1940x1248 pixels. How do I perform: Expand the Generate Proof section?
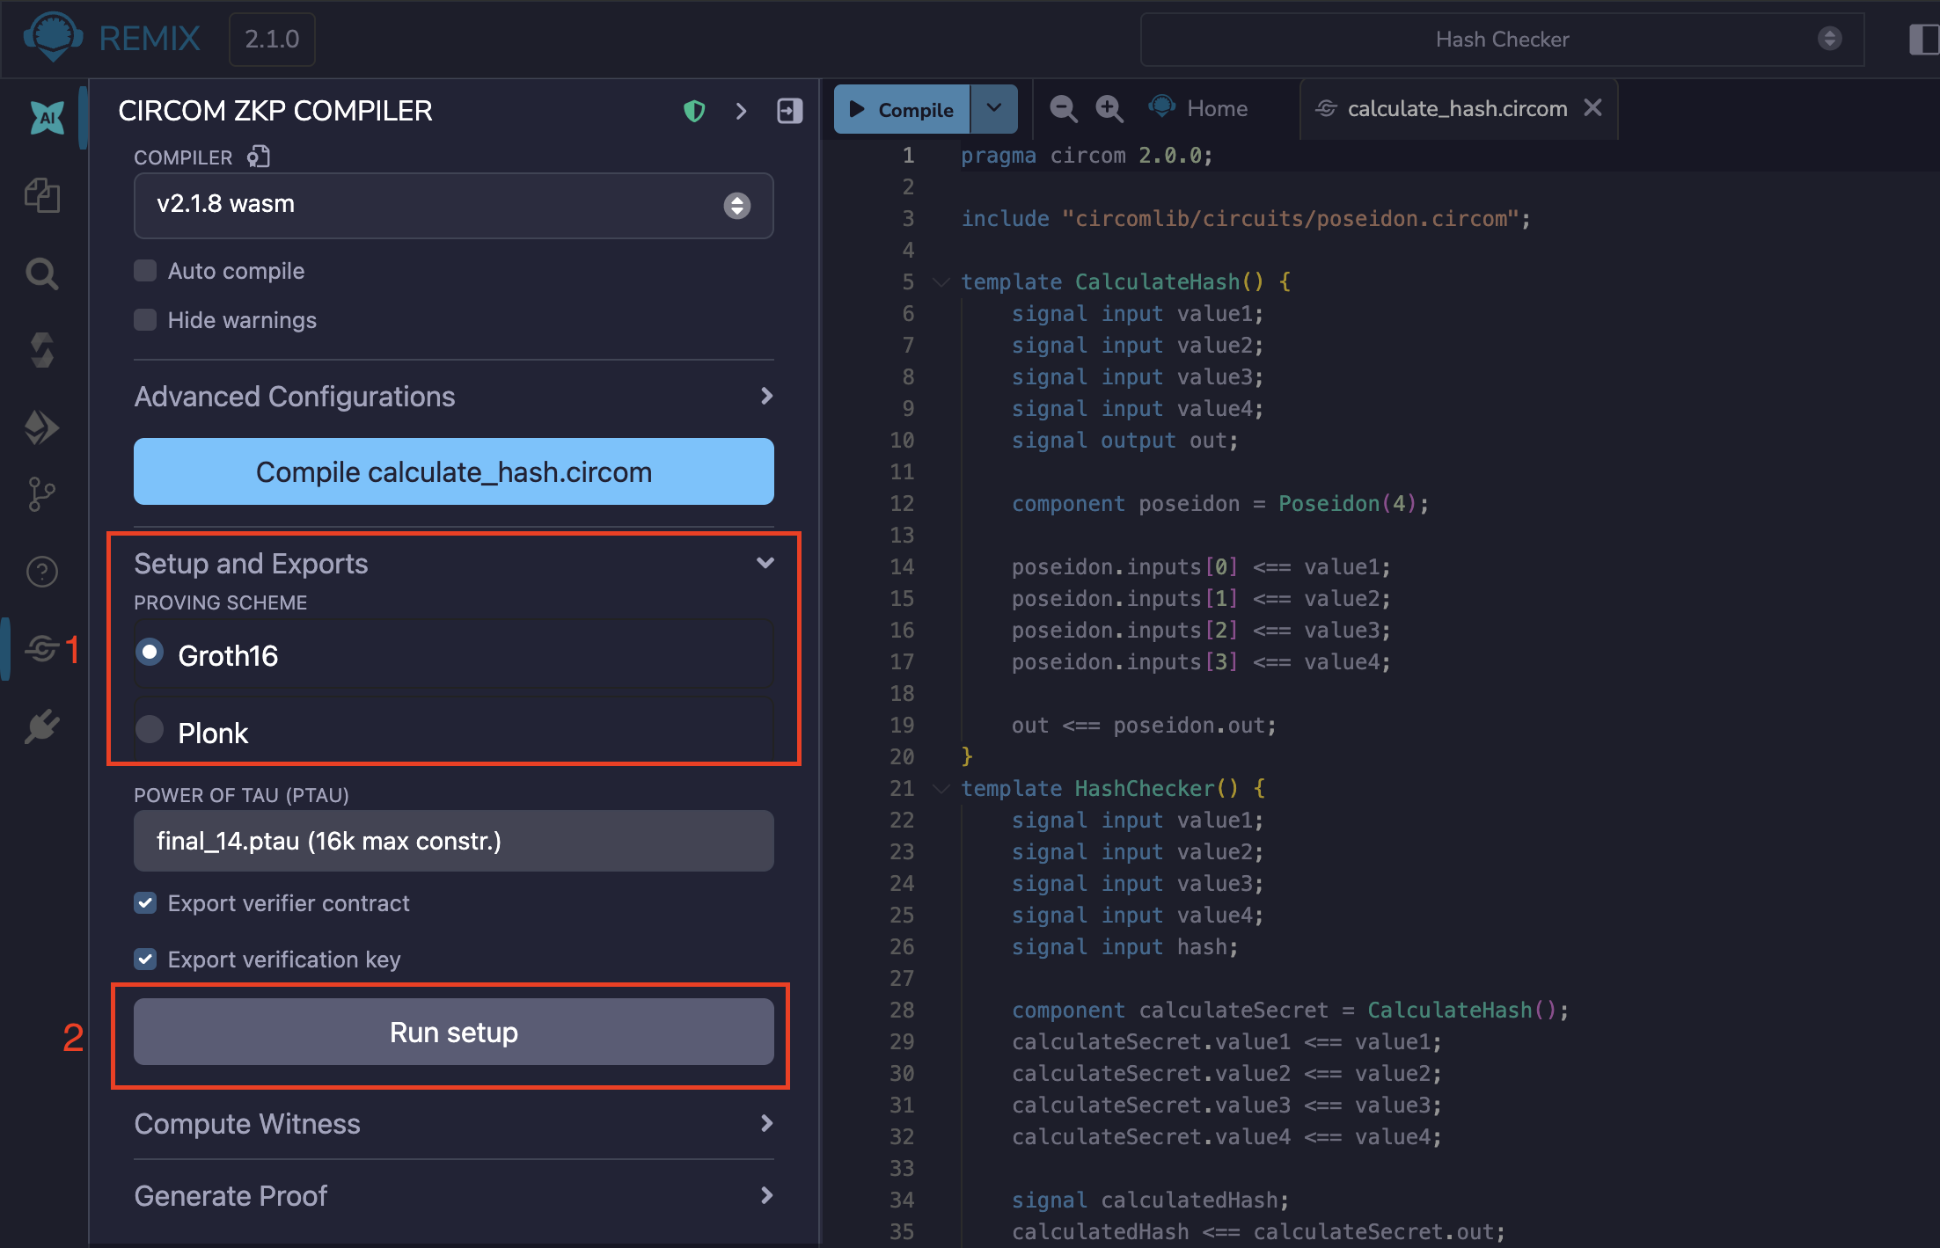point(454,1196)
